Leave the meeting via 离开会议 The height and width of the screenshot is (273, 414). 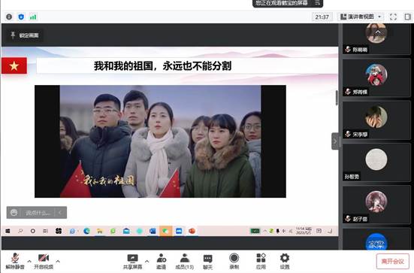[x=393, y=262]
